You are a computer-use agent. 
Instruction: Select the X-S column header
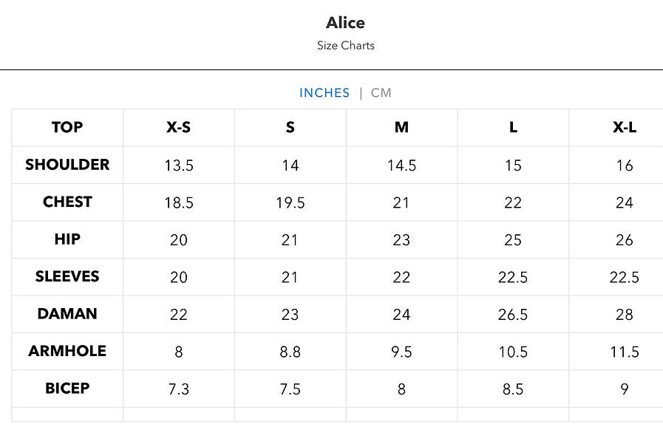pos(178,127)
